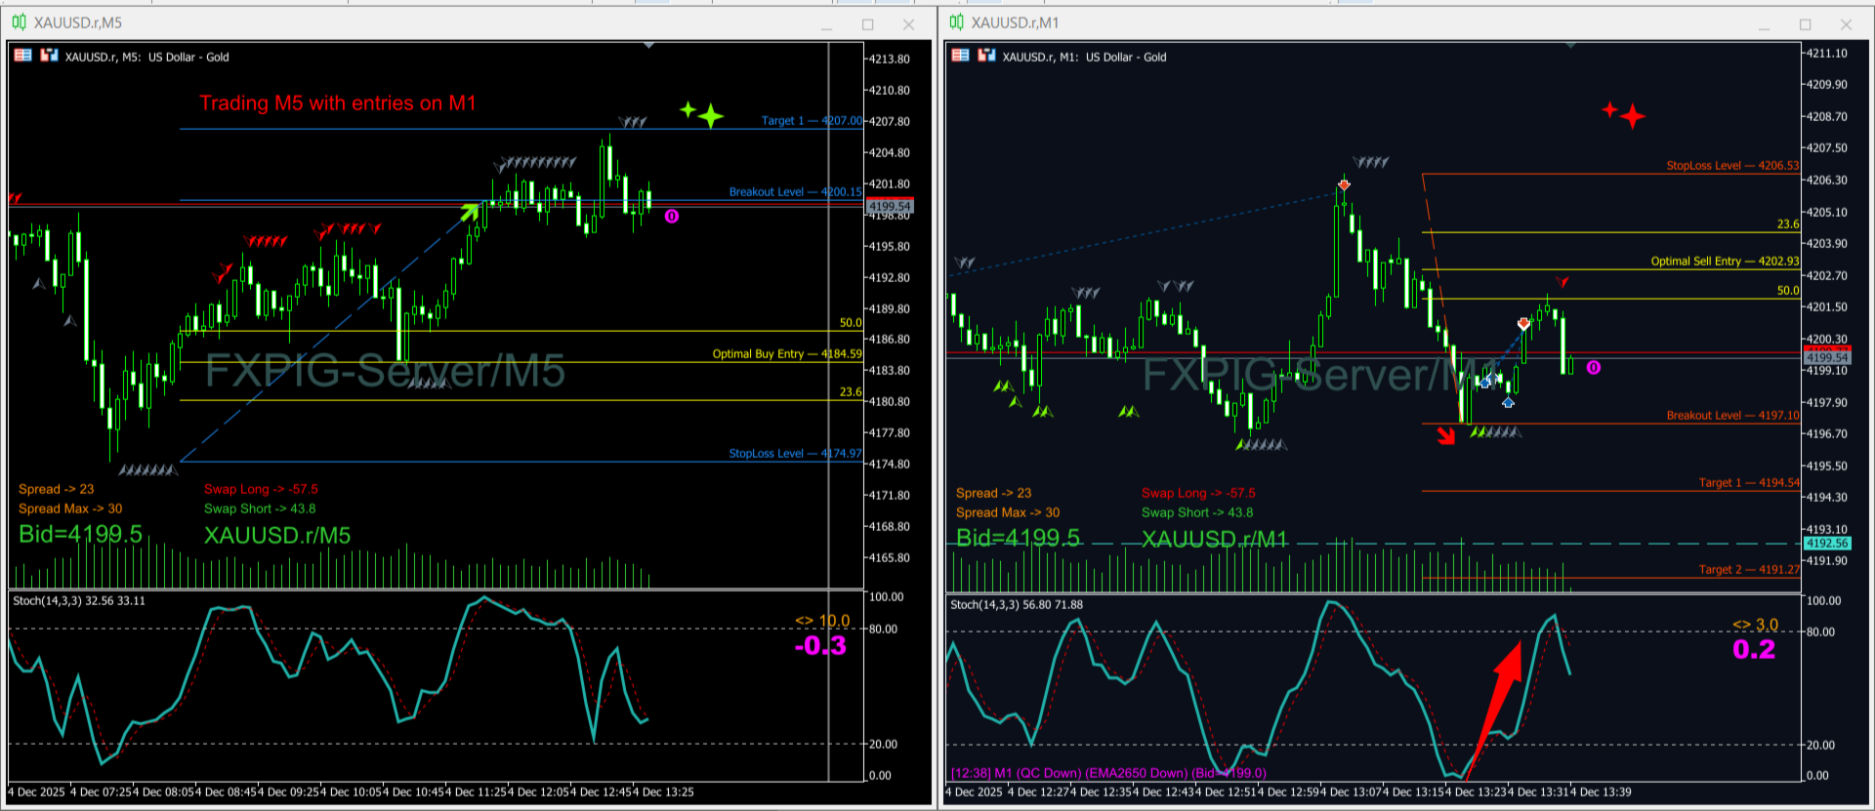Click the magenta '0.2' value on M1
1875x811 pixels.
click(1754, 650)
